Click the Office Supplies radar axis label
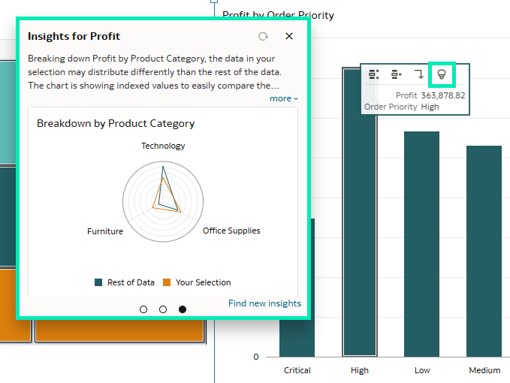 point(231,231)
